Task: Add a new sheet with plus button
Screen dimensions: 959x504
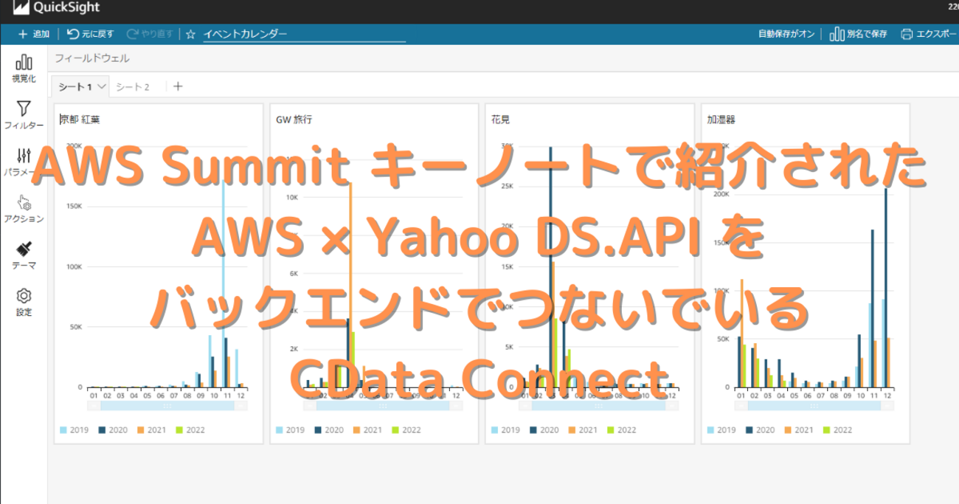Action: click(x=178, y=86)
